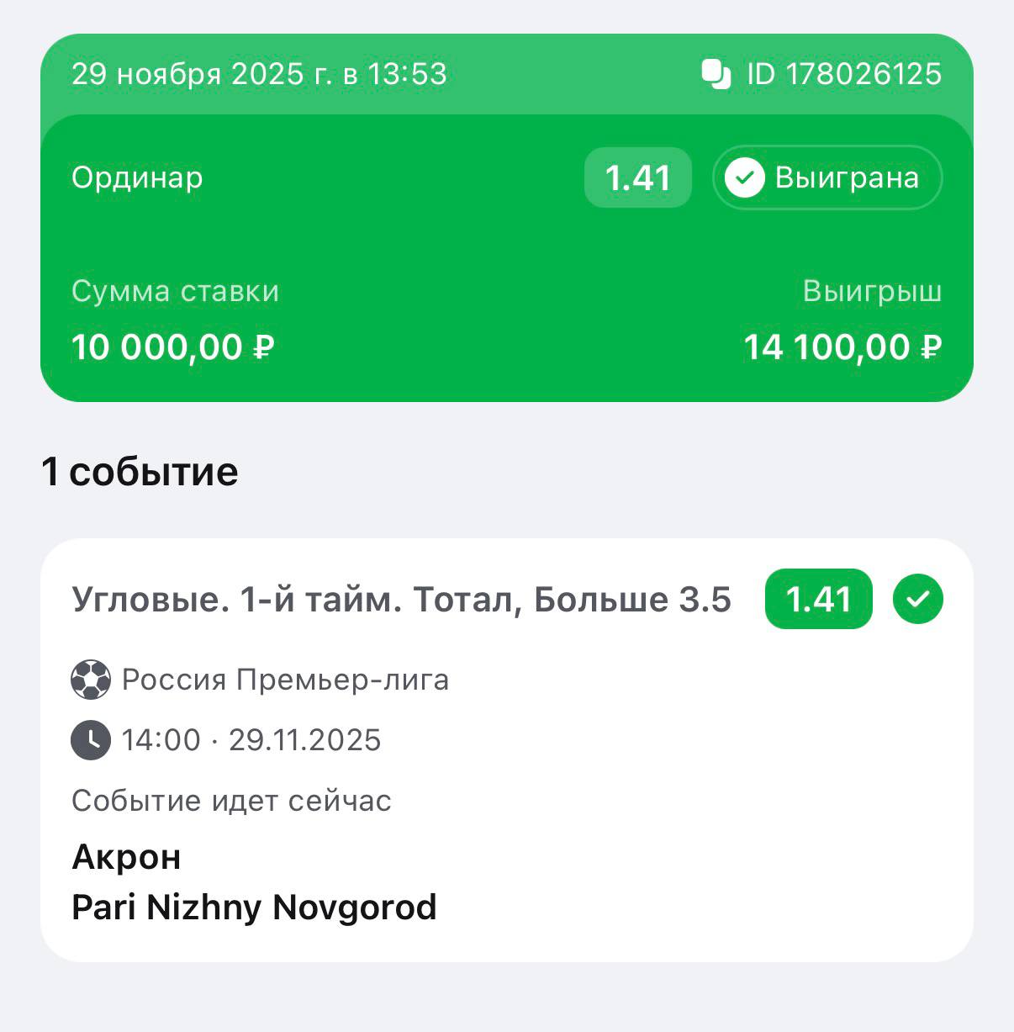The width and height of the screenshot is (1014, 1032).
Task: Click the winnings amount 14 100,00 ₽
Action: click(x=842, y=347)
